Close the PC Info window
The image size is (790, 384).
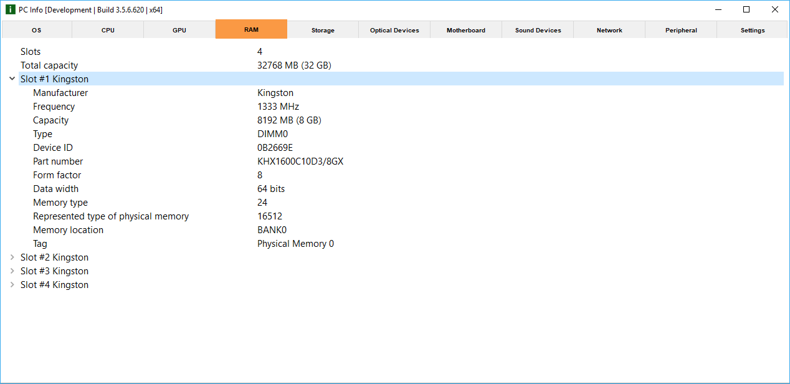(x=775, y=10)
